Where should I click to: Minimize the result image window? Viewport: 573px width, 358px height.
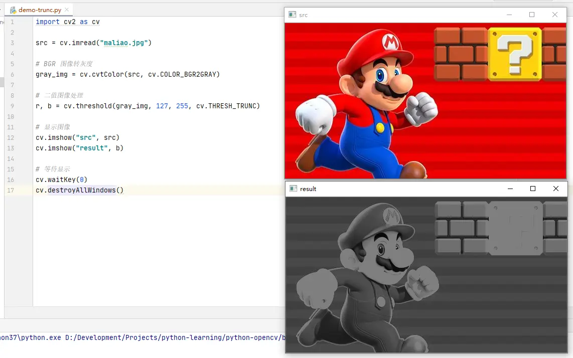510,189
